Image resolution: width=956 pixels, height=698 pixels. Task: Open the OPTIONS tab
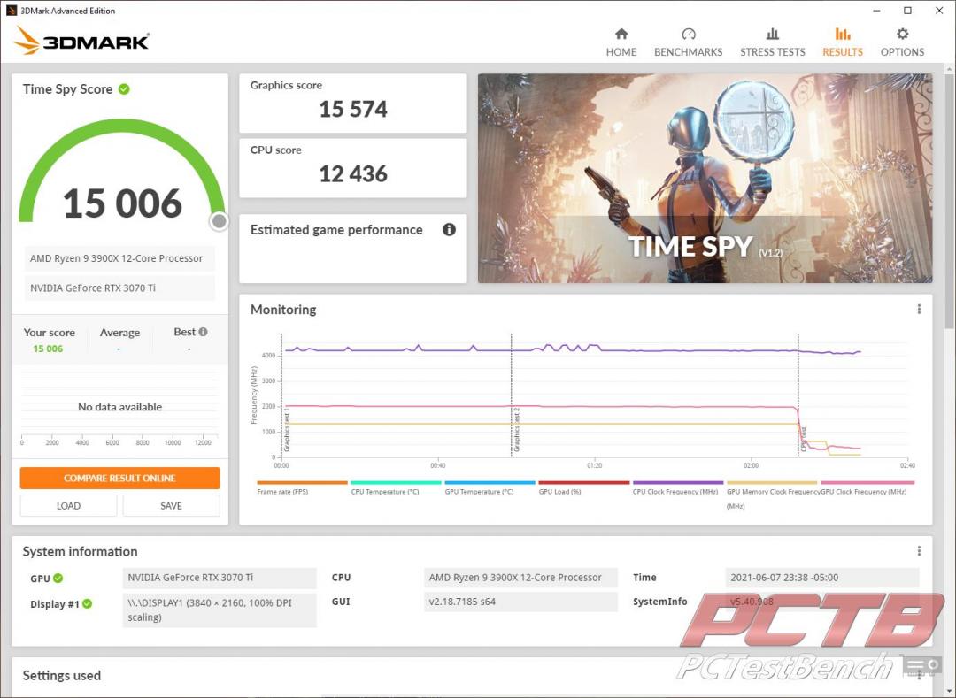(902, 42)
